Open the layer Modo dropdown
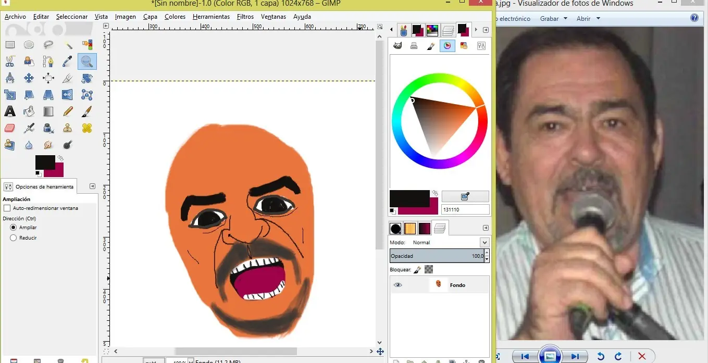This screenshot has height=363, width=708. click(485, 243)
